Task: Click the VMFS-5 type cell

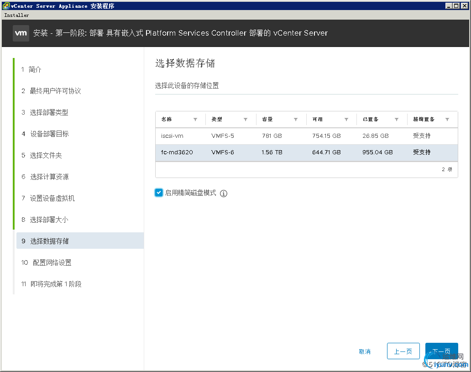Action: (x=223, y=136)
